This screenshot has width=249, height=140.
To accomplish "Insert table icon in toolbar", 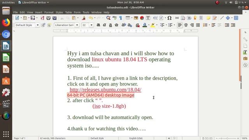I will [128, 18].
